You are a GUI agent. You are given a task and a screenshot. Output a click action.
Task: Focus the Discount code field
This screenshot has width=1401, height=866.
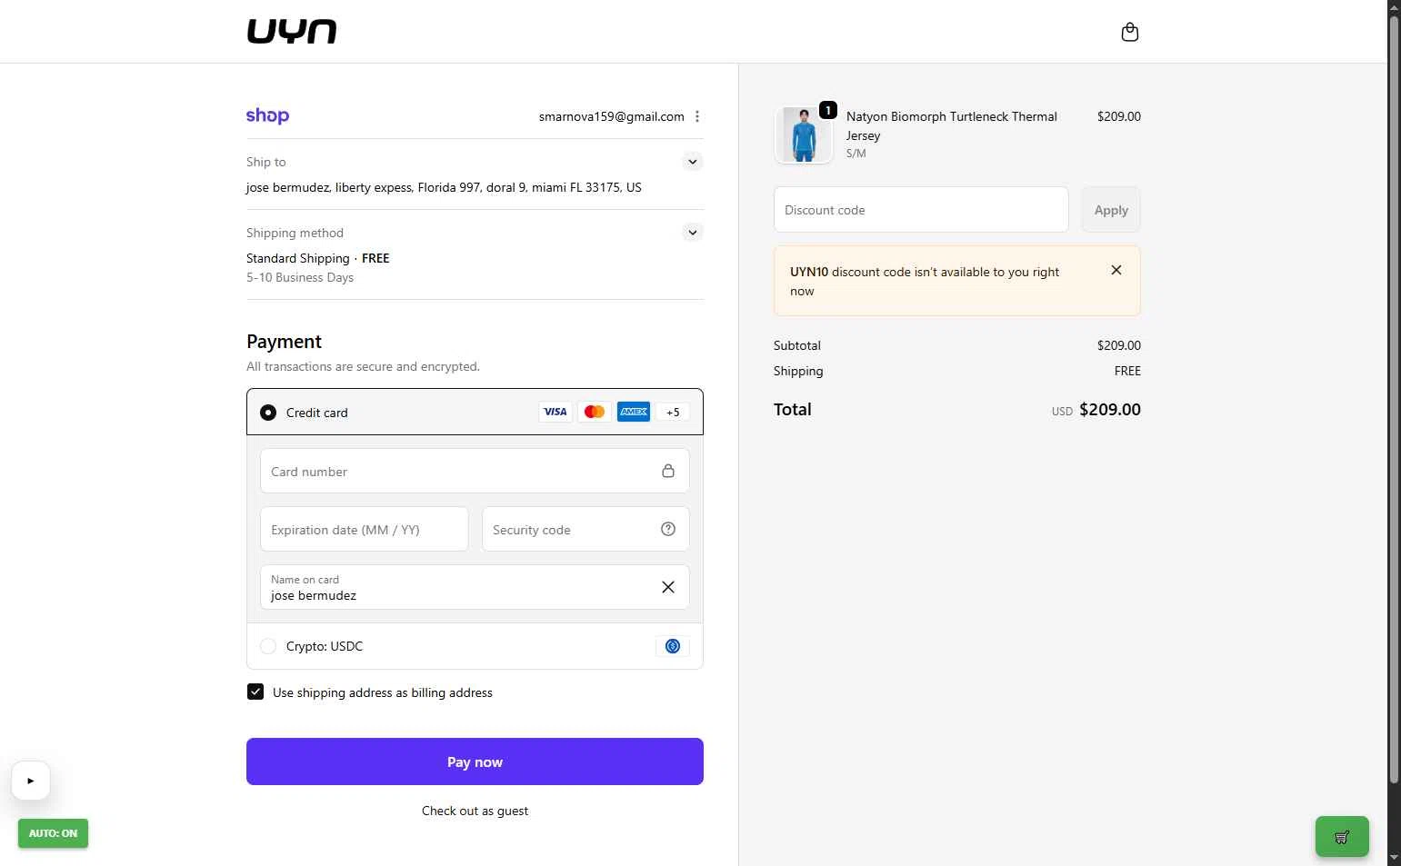tap(921, 210)
